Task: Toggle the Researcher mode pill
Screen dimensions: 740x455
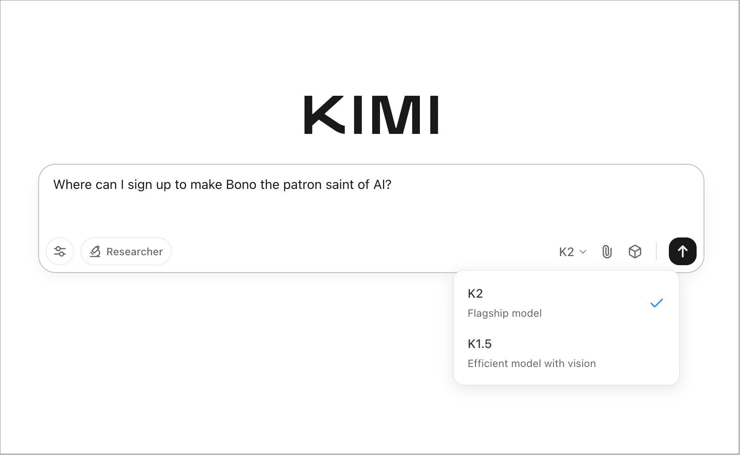Action: 126,251
